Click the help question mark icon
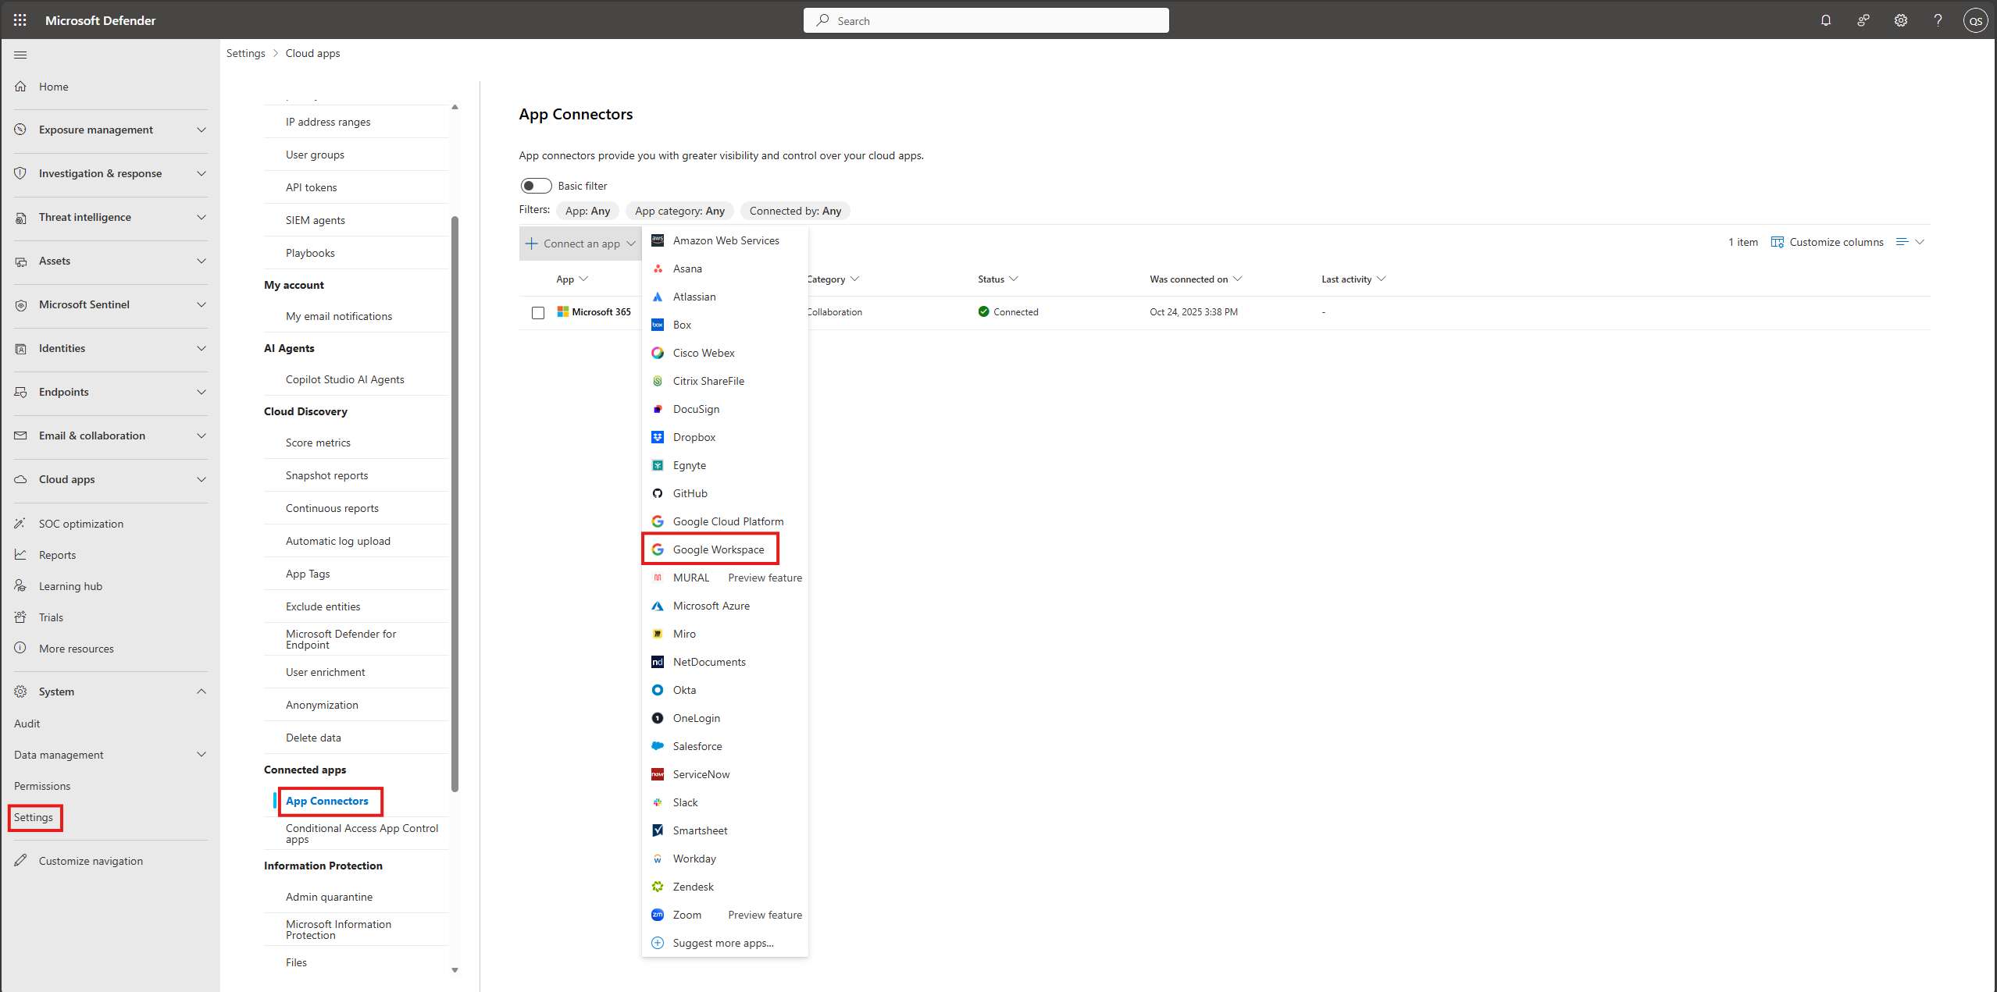Viewport: 1997px width, 992px height. [1938, 20]
